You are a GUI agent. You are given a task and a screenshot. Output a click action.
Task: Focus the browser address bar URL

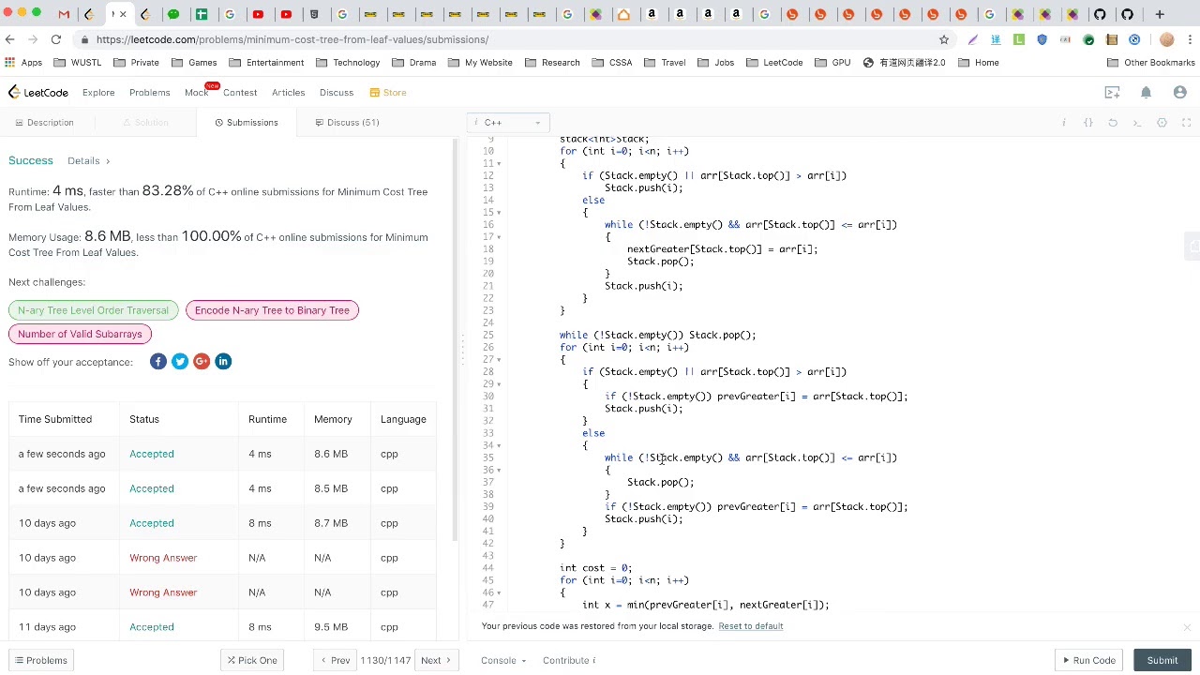[x=292, y=39]
